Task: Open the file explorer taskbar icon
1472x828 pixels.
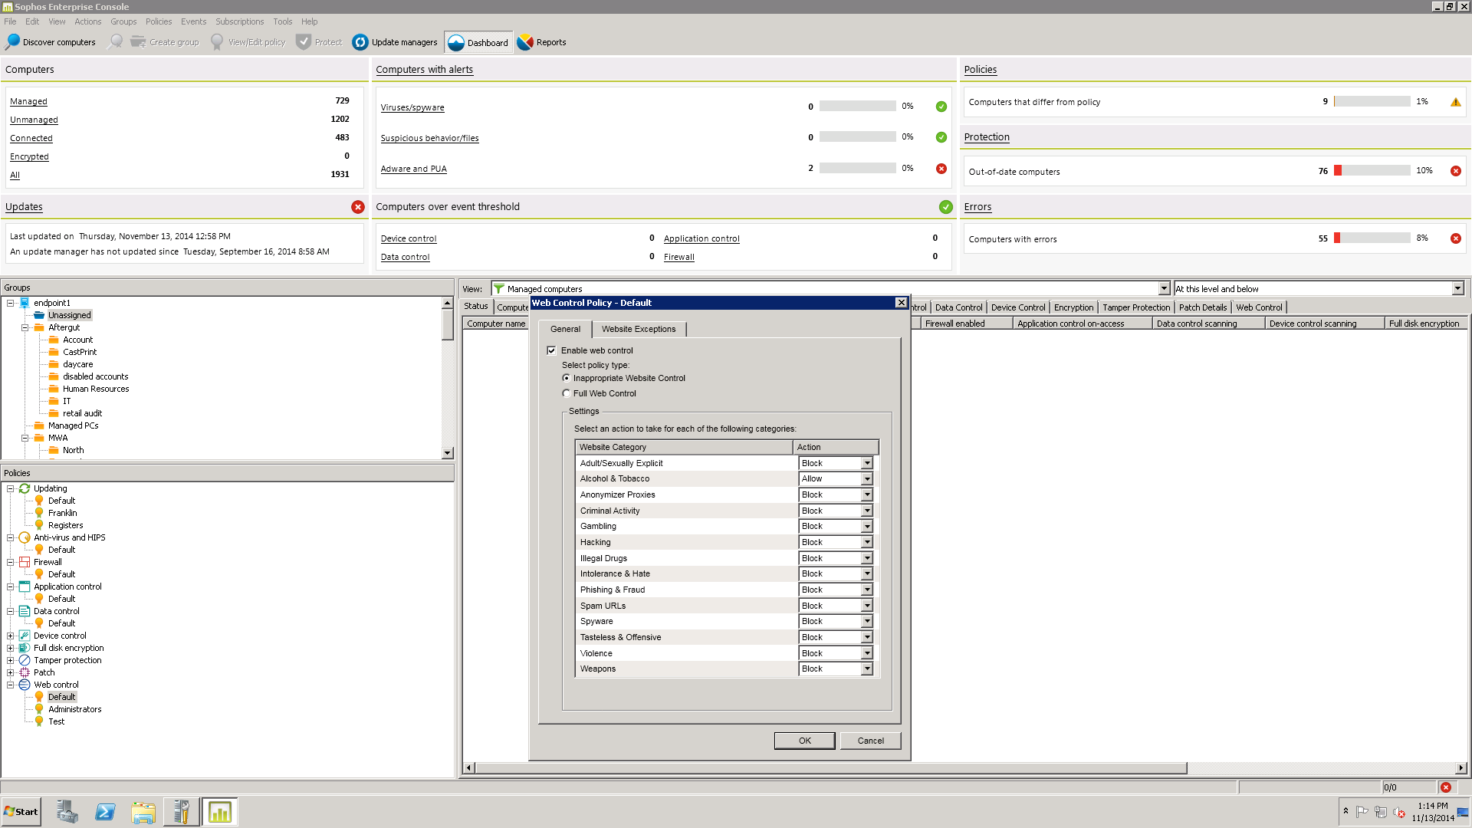Action: 143,812
